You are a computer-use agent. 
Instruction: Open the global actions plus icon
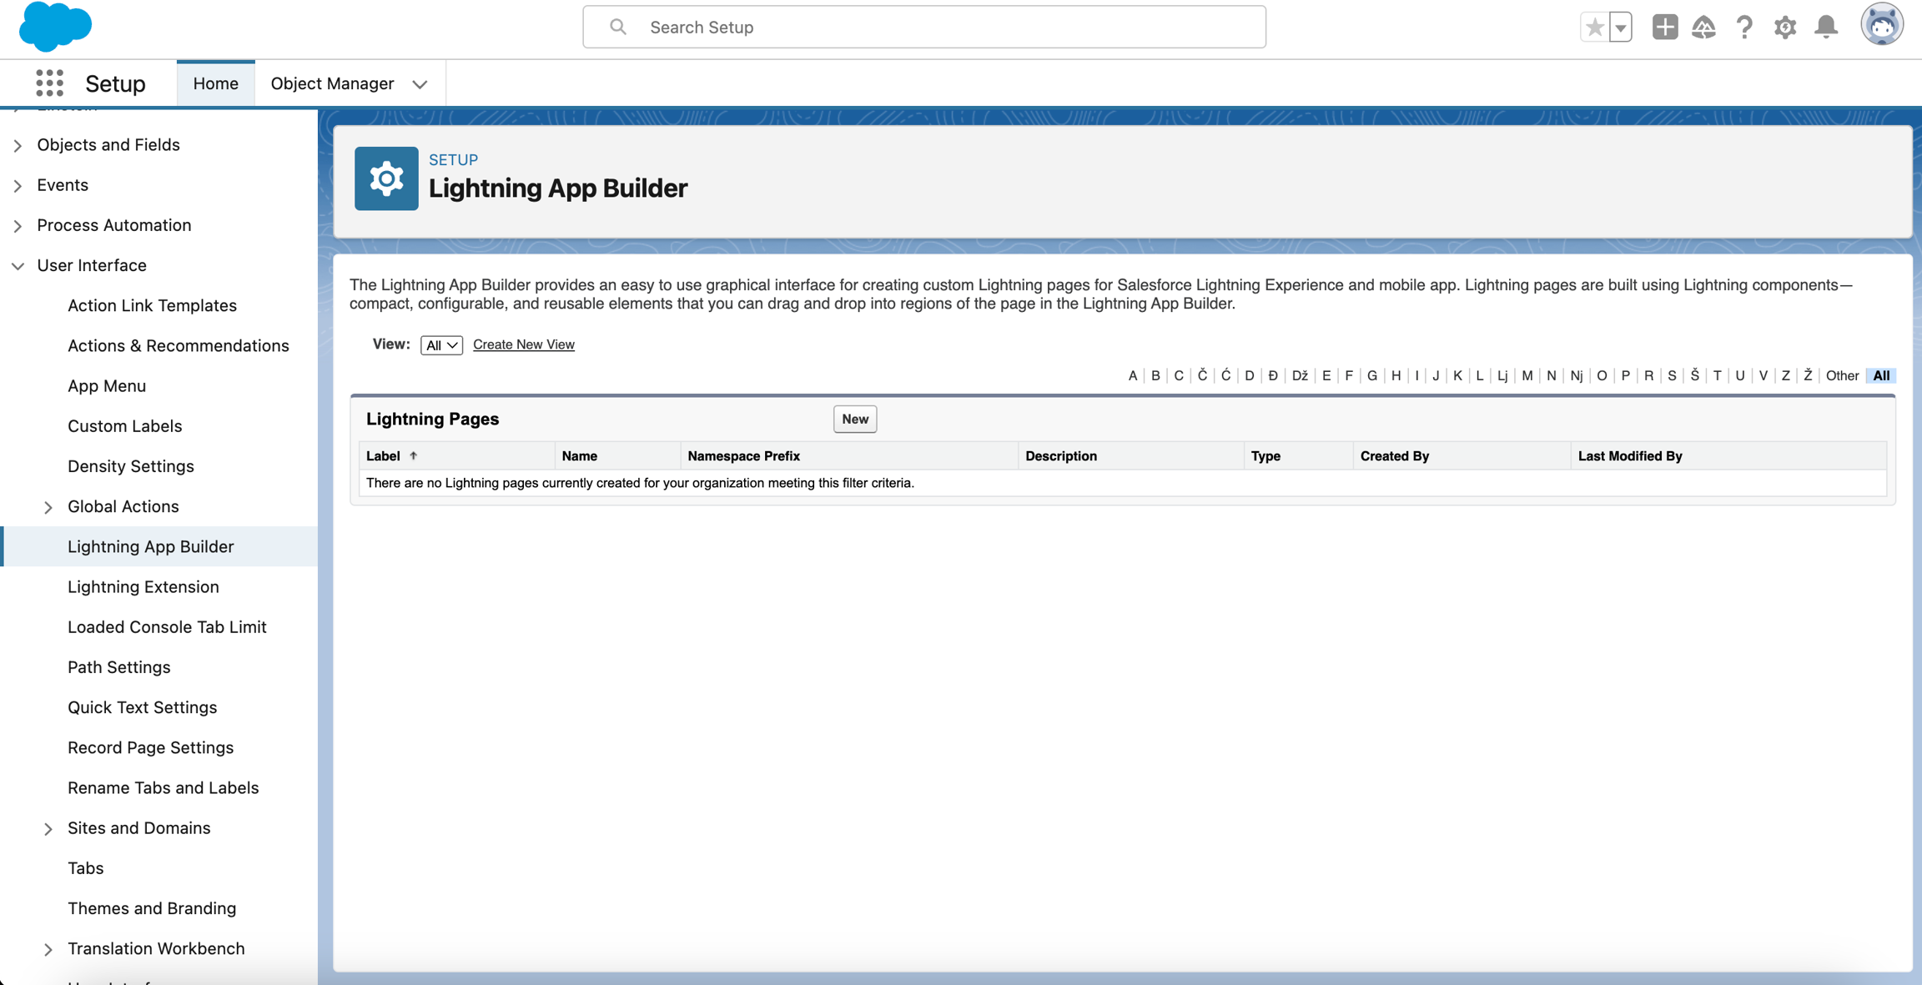click(1664, 28)
